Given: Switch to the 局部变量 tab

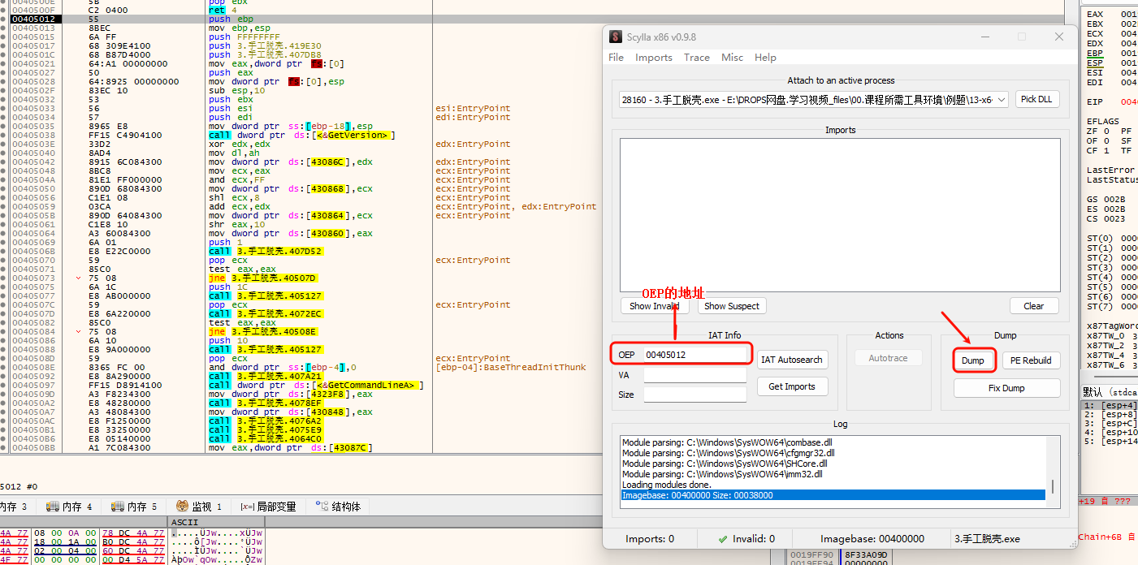Looking at the screenshot, I should click(269, 506).
